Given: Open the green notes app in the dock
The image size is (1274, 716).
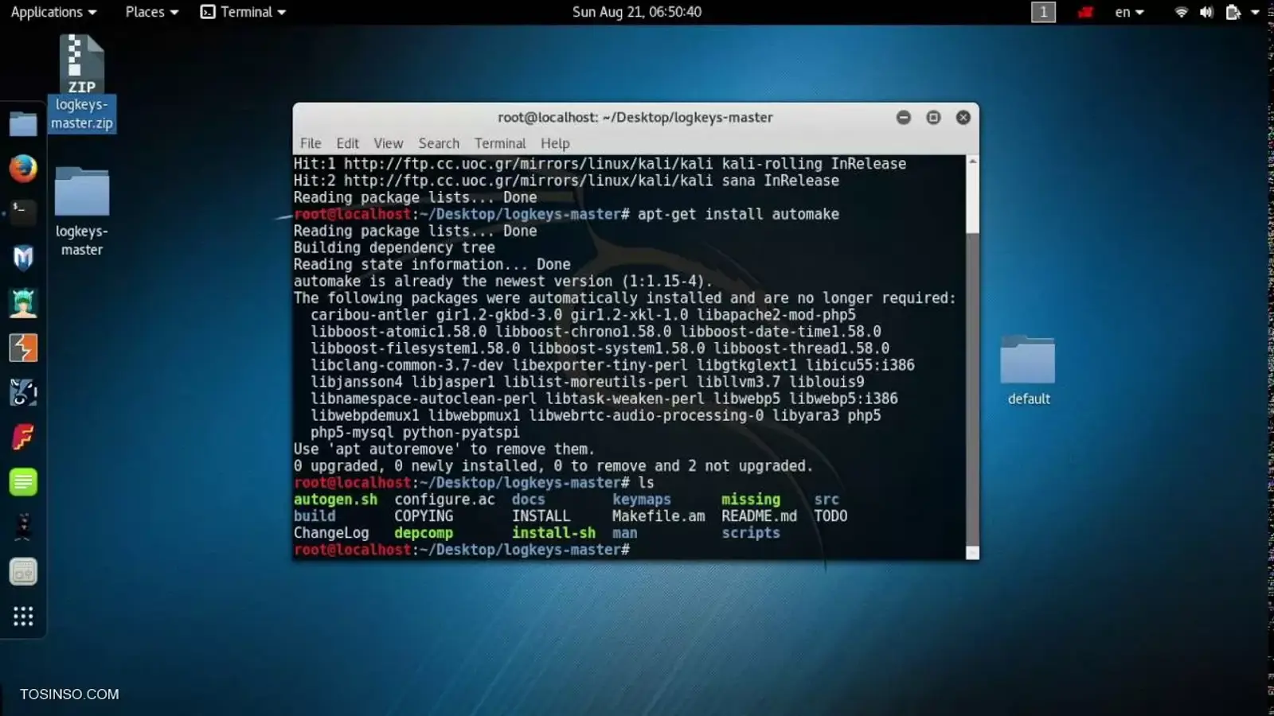Looking at the screenshot, I should point(23,481).
